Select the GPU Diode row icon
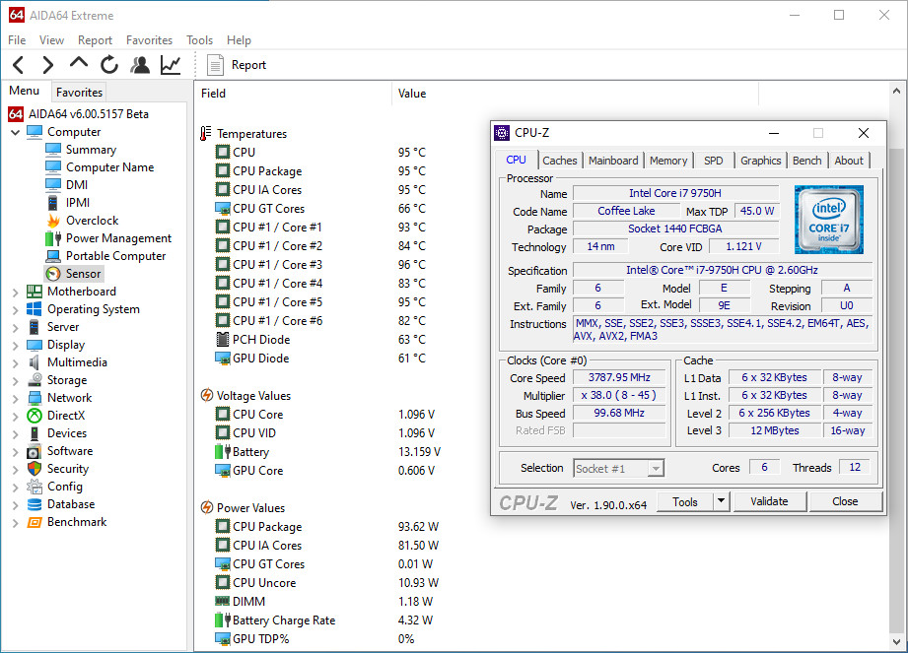 (x=223, y=359)
